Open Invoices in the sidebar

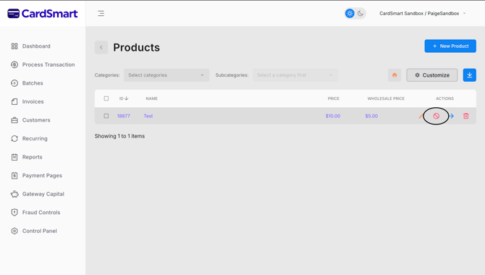coord(28,101)
